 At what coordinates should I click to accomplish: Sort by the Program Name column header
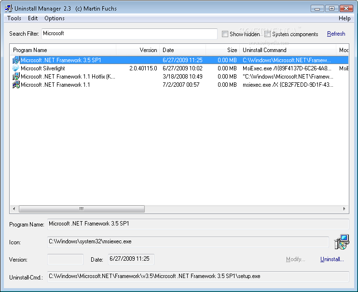[63, 50]
